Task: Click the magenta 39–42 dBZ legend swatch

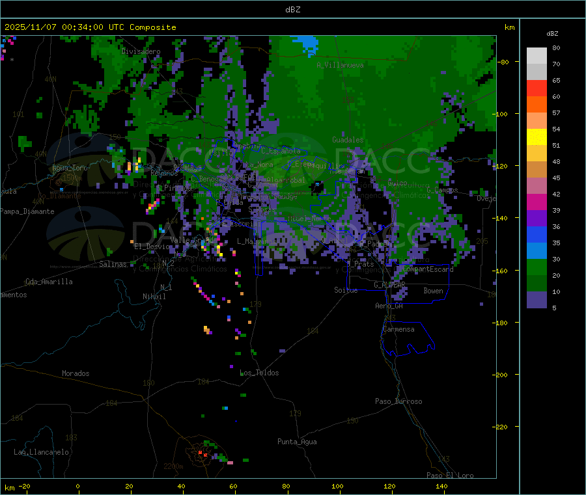Action: (x=537, y=202)
